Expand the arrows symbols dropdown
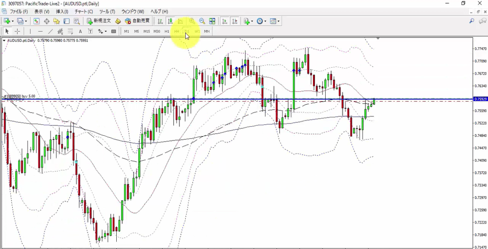 pos(106,31)
